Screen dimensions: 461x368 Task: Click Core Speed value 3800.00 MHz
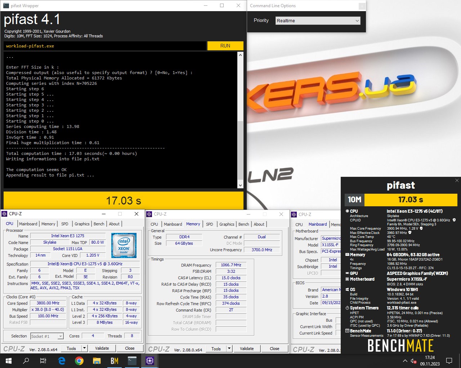click(x=48, y=303)
